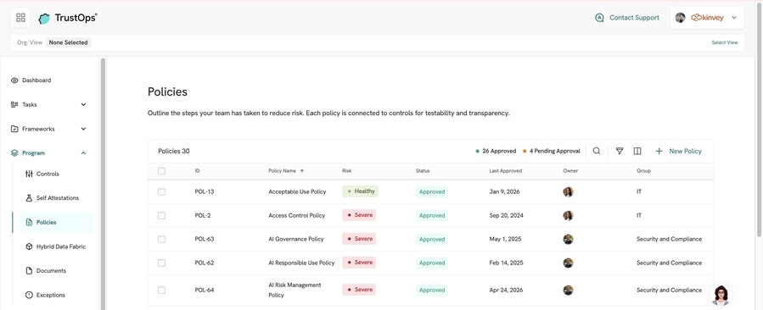Click the Last Approved column header
This screenshot has width=763, height=310.
point(506,171)
